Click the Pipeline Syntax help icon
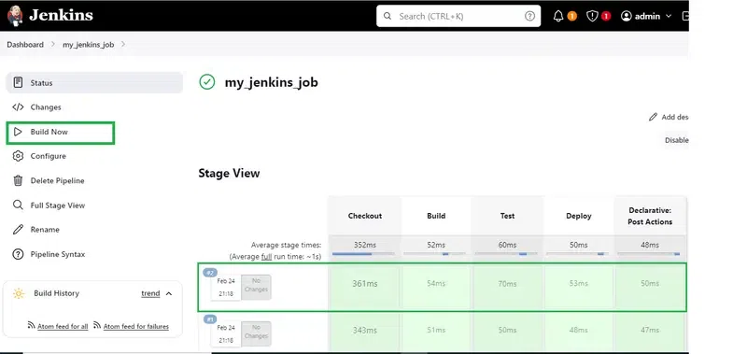This screenshot has height=354, width=747. coord(18,254)
